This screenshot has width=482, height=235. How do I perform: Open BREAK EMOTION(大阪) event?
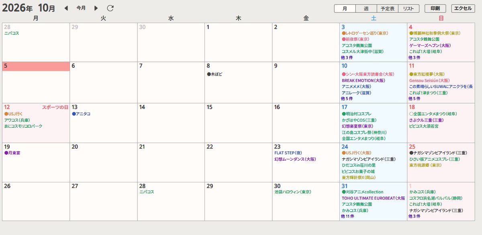pos(363,80)
